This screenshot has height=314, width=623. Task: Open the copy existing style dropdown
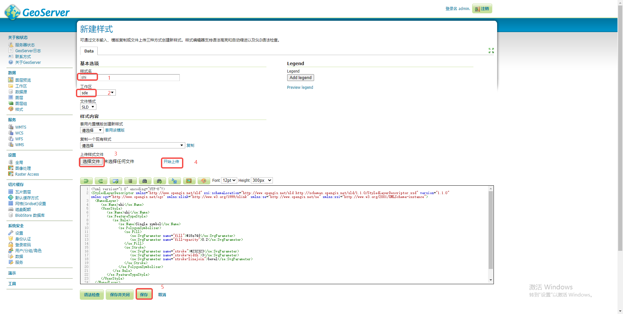tap(132, 145)
